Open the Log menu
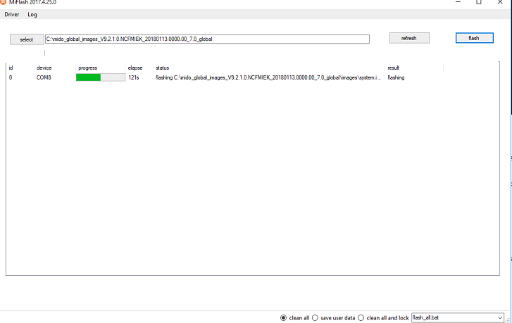Viewport: 512px width, 323px height. coord(32,14)
